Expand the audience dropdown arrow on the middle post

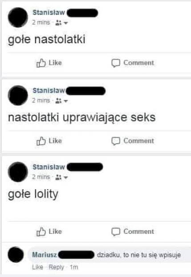click(x=66, y=101)
